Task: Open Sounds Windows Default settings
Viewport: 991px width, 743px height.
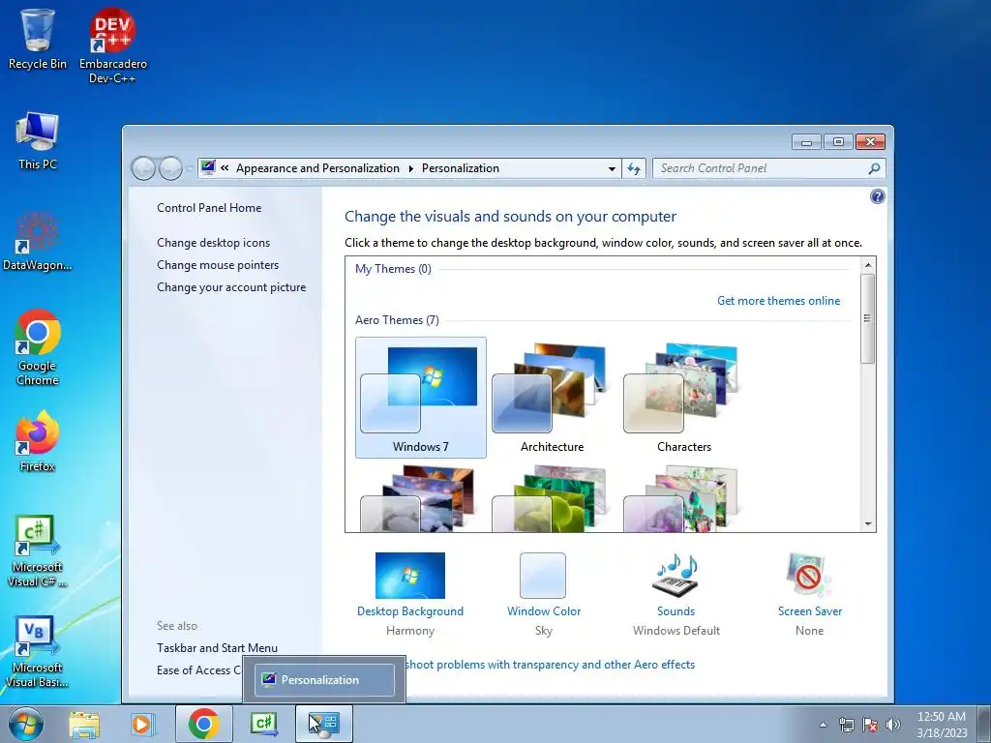Action: pyautogui.click(x=676, y=594)
